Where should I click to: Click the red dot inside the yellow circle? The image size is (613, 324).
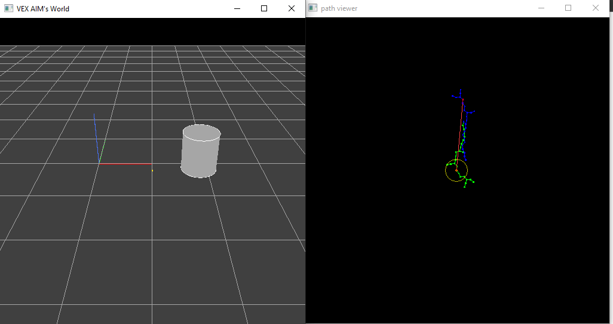click(x=456, y=170)
